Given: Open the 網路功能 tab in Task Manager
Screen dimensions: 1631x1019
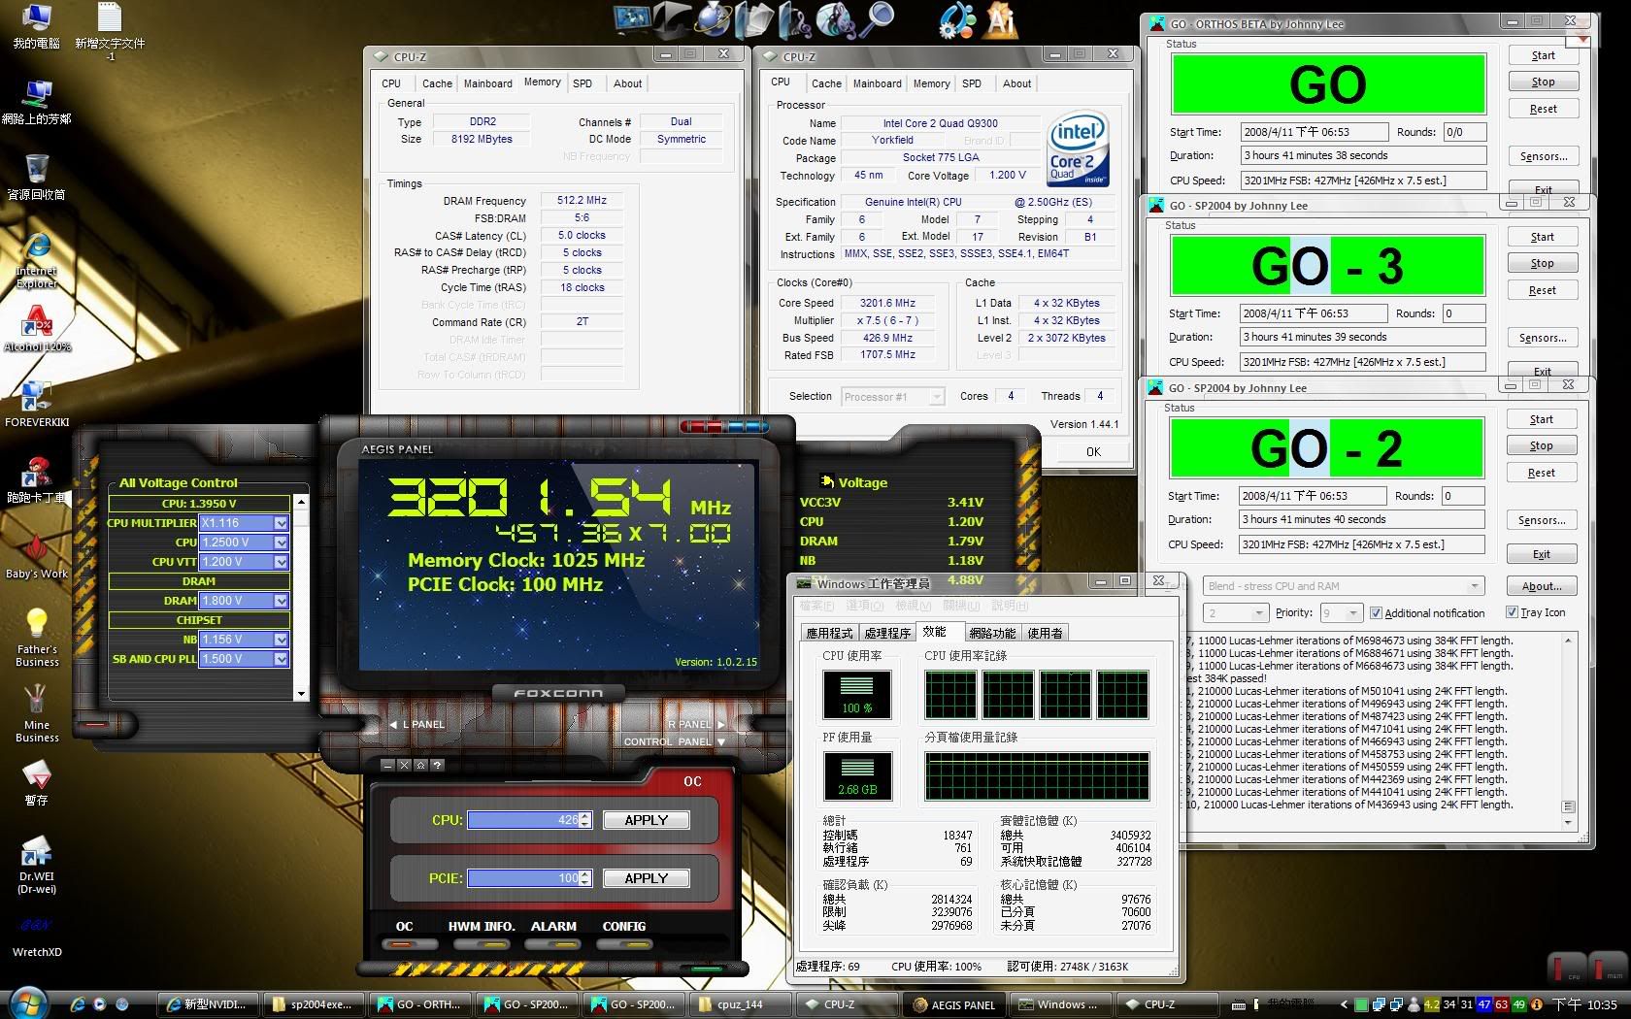Looking at the screenshot, I should [991, 633].
